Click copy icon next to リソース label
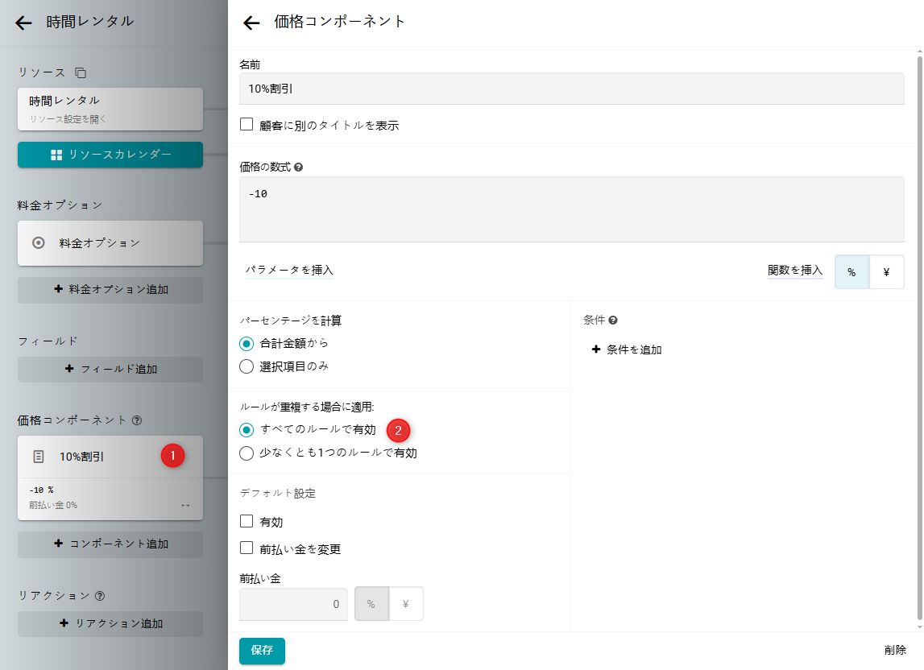 81,72
